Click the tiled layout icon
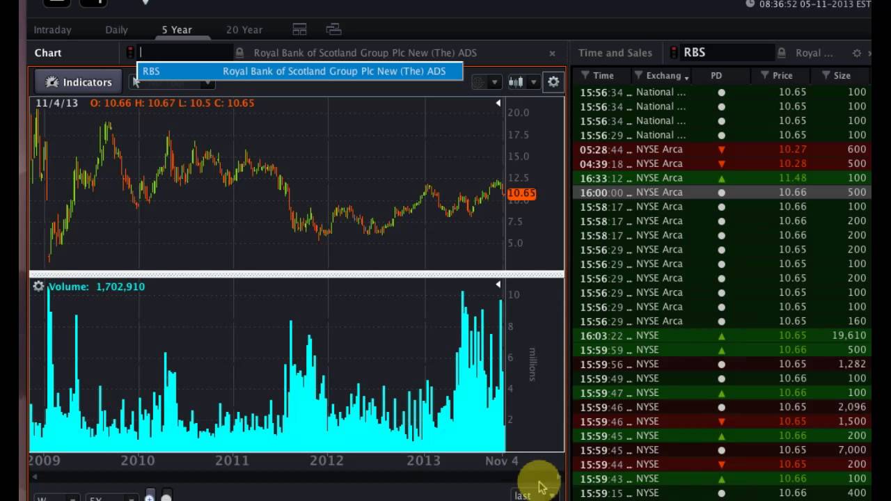Viewport: 891px width, 501px height. coord(299,29)
